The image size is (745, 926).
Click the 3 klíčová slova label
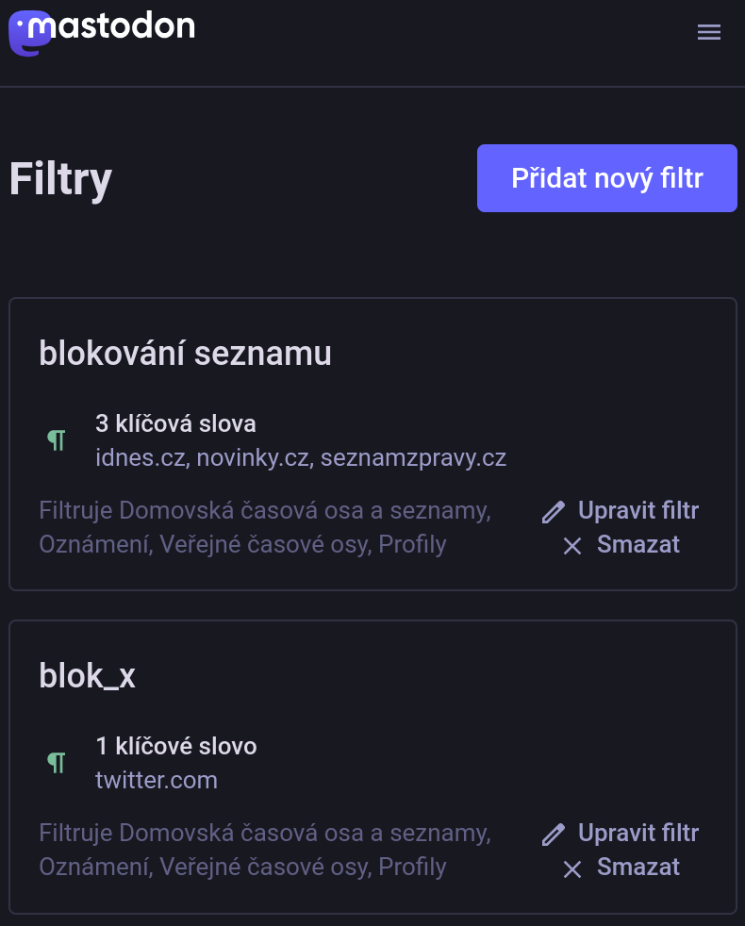point(175,423)
